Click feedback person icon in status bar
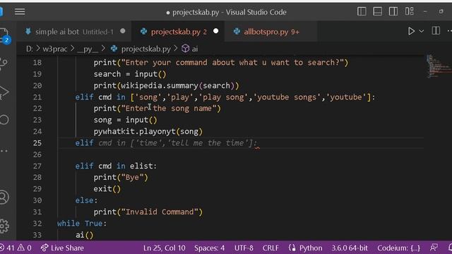The image size is (452, 254). point(434,248)
